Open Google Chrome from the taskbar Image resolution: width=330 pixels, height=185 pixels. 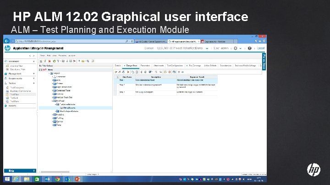click(57, 179)
